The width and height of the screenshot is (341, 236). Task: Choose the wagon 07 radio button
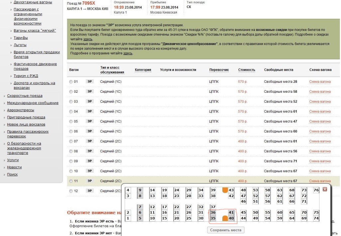point(71,142)
